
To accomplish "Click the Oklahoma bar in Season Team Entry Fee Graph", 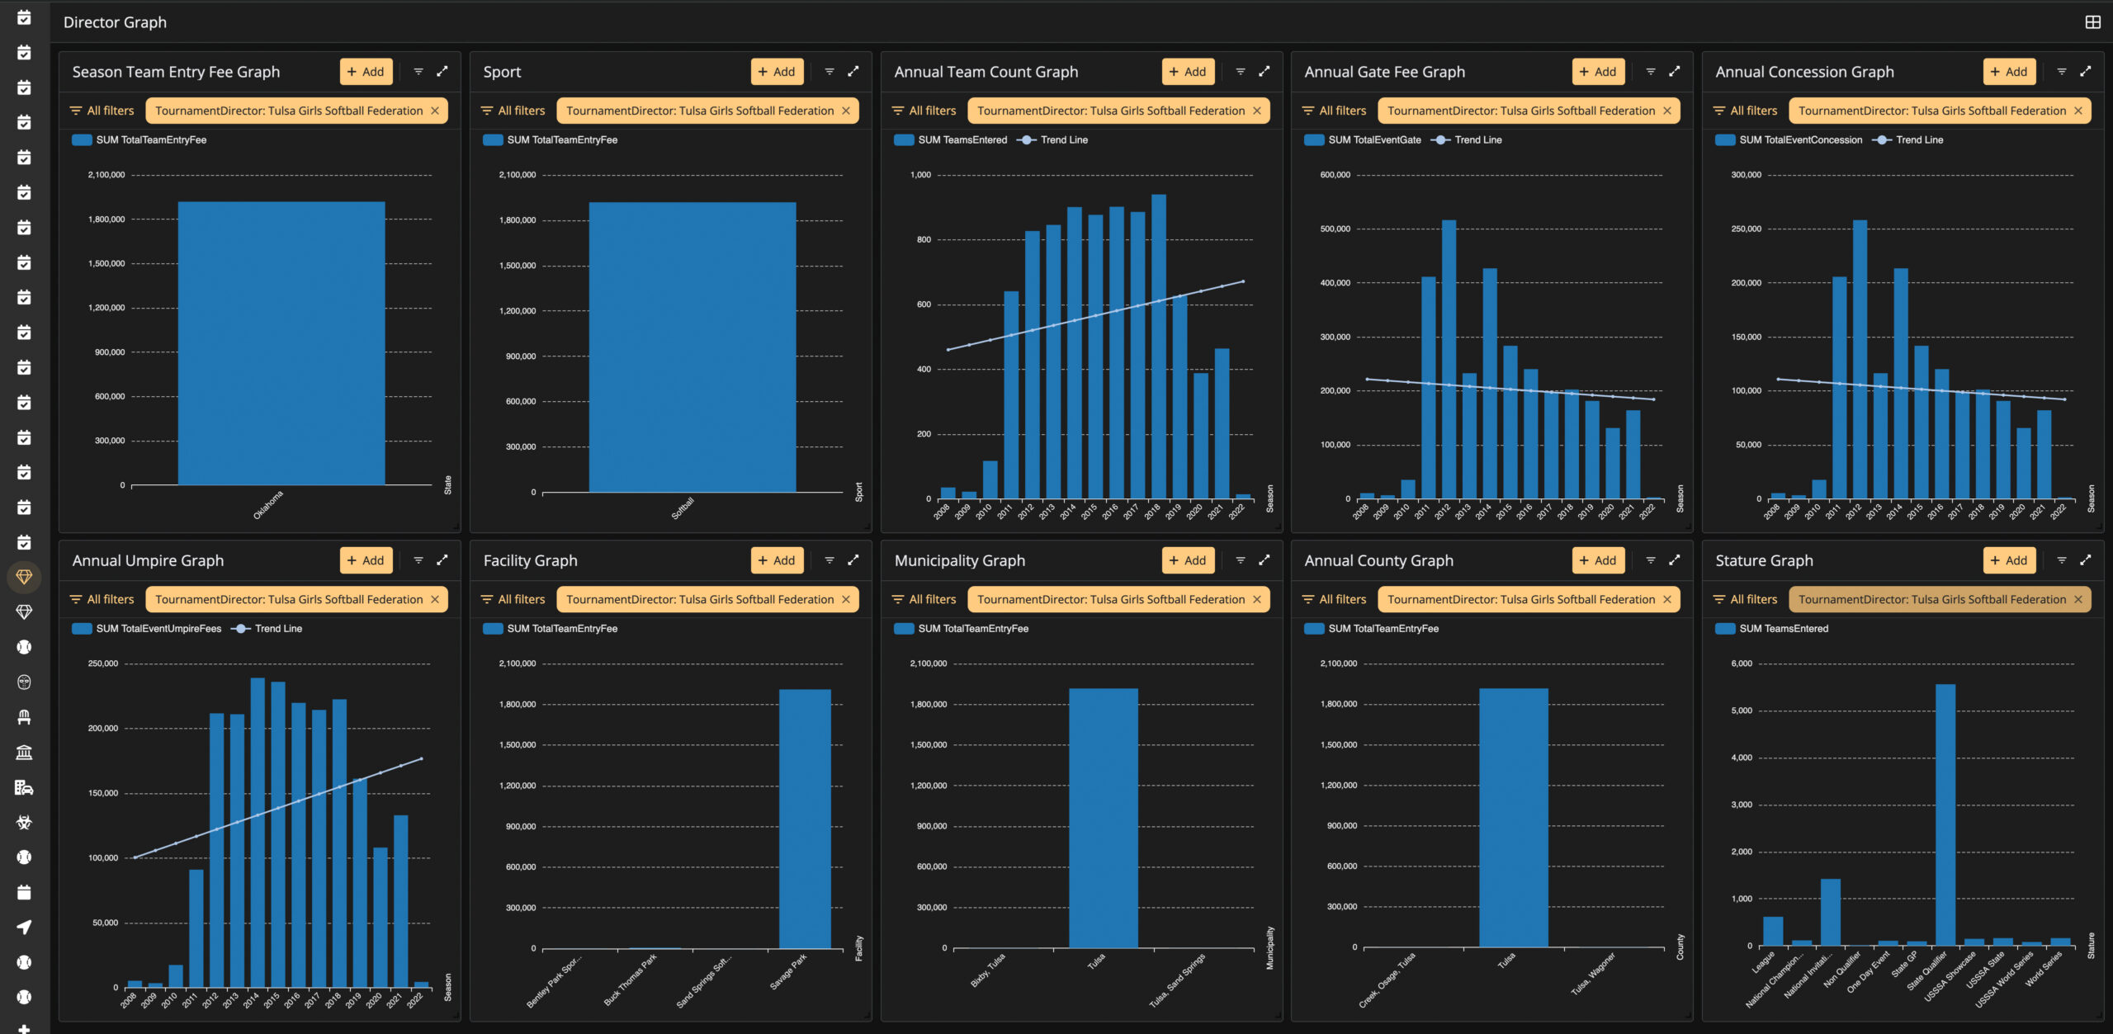I will pos(281,343).
